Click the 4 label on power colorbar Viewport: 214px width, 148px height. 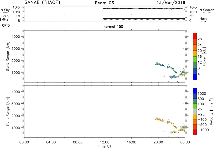[x=198, y=74]
